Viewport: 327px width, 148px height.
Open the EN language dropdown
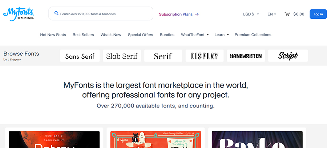(271, 14)
